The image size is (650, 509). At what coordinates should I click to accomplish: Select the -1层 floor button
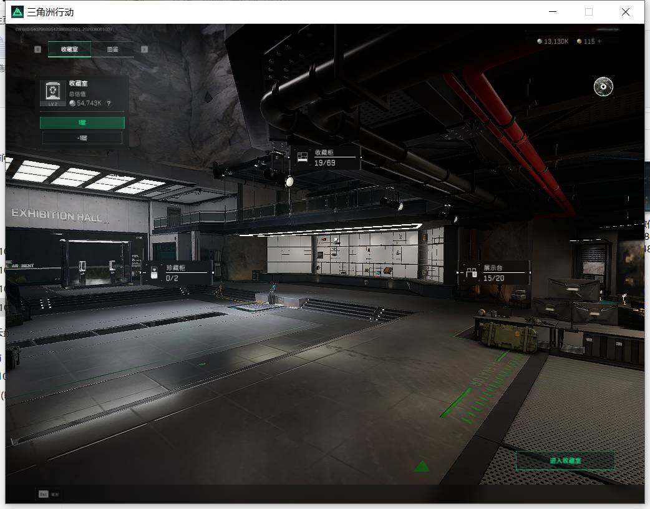[82, 138]
